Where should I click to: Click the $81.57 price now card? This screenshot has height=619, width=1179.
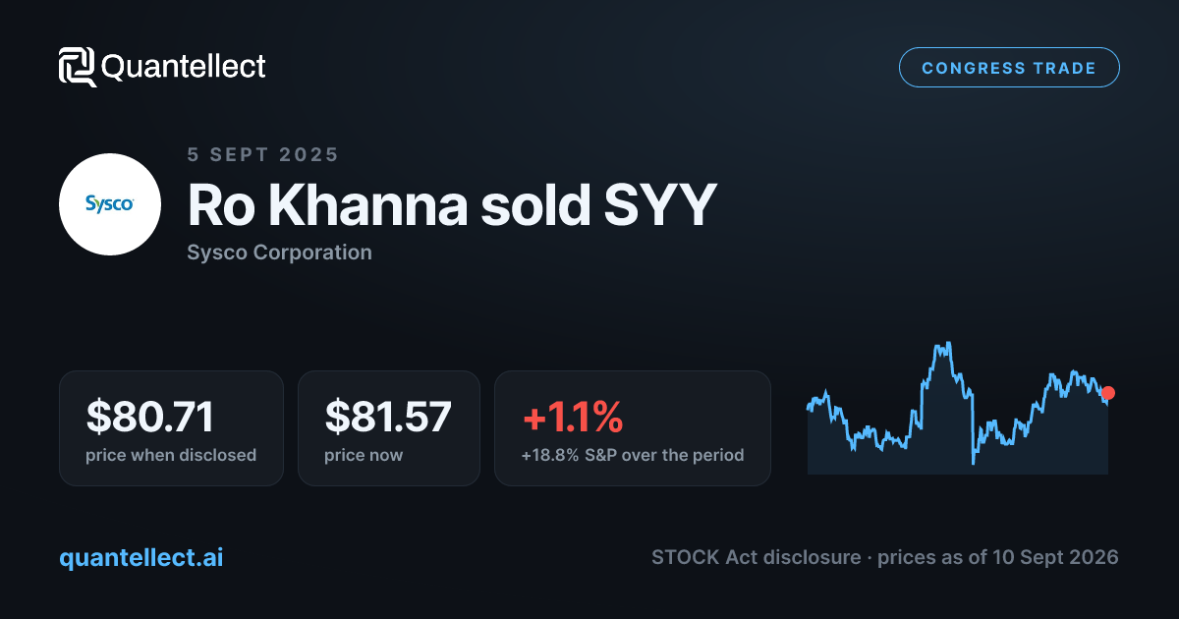389,427
